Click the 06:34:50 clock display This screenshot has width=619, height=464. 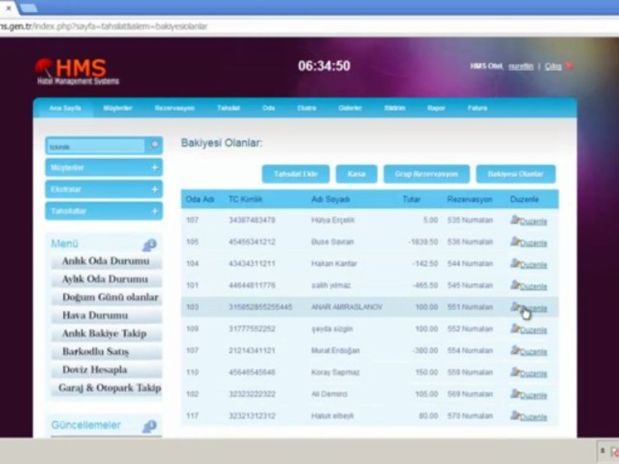point(324,66)
